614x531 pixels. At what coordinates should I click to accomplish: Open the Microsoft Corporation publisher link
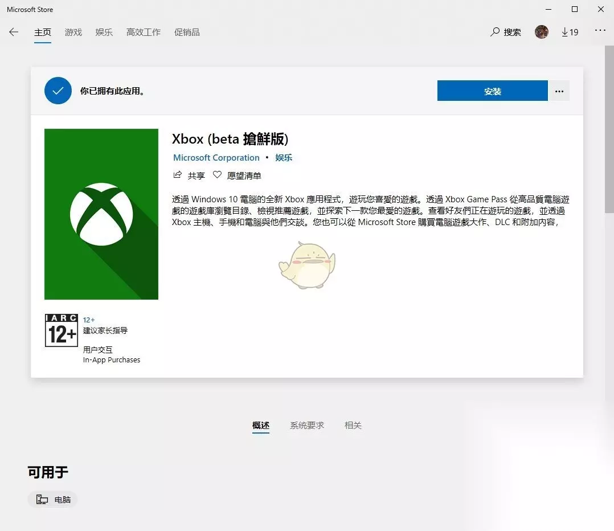click(216, 158)
